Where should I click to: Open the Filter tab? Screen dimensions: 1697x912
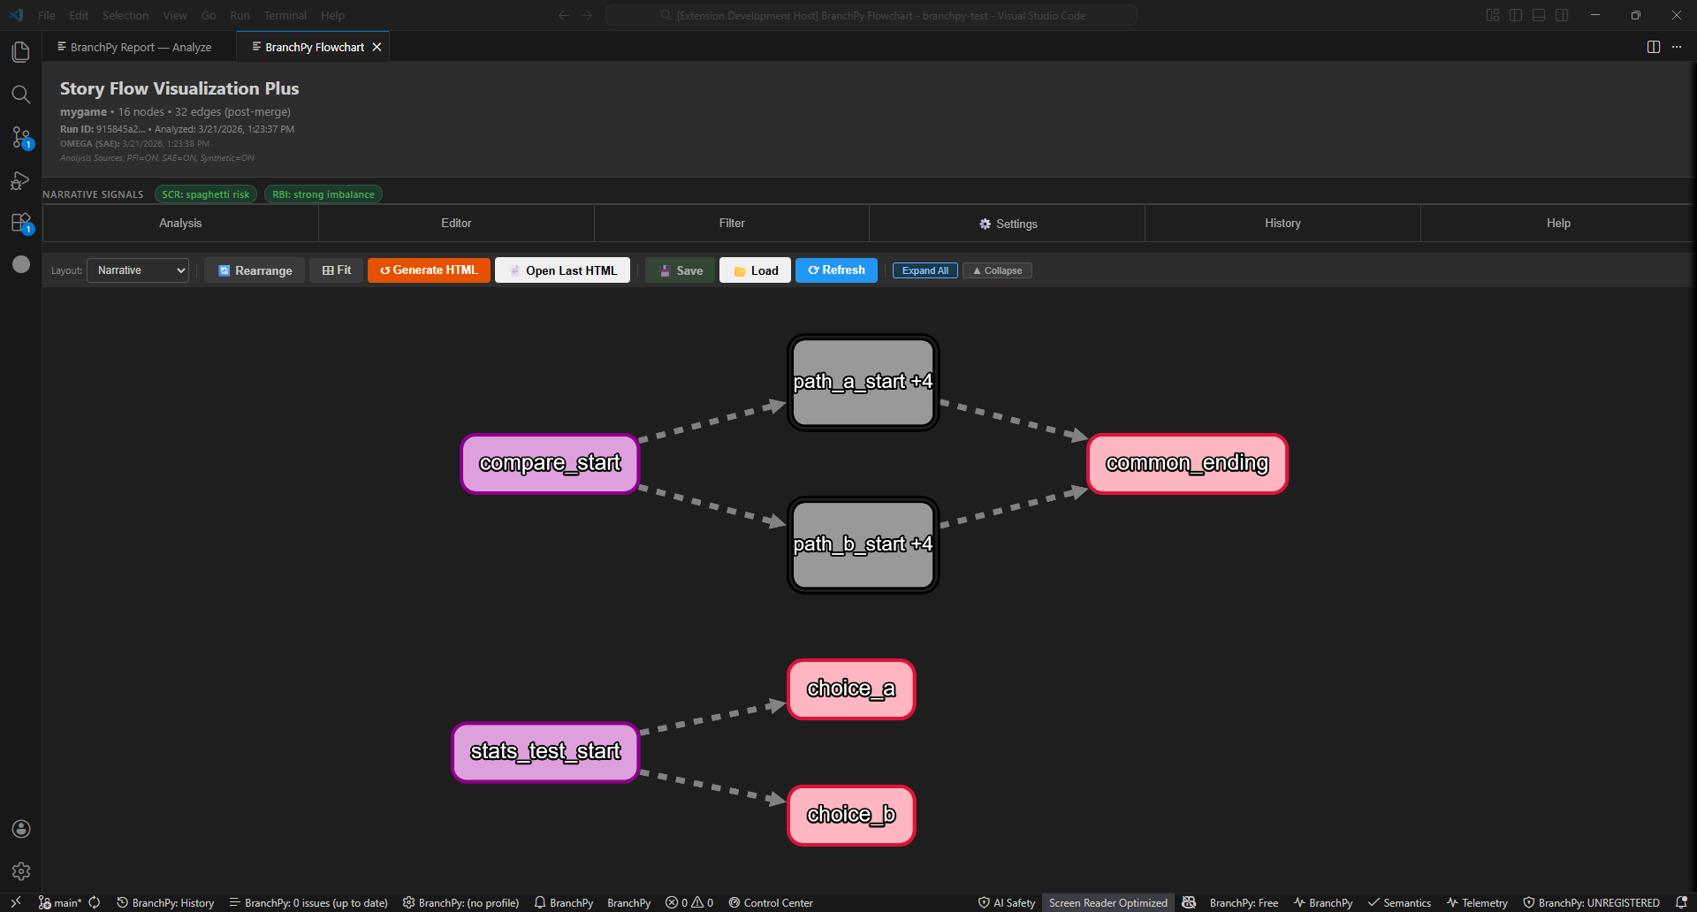[x=732, y=224]
